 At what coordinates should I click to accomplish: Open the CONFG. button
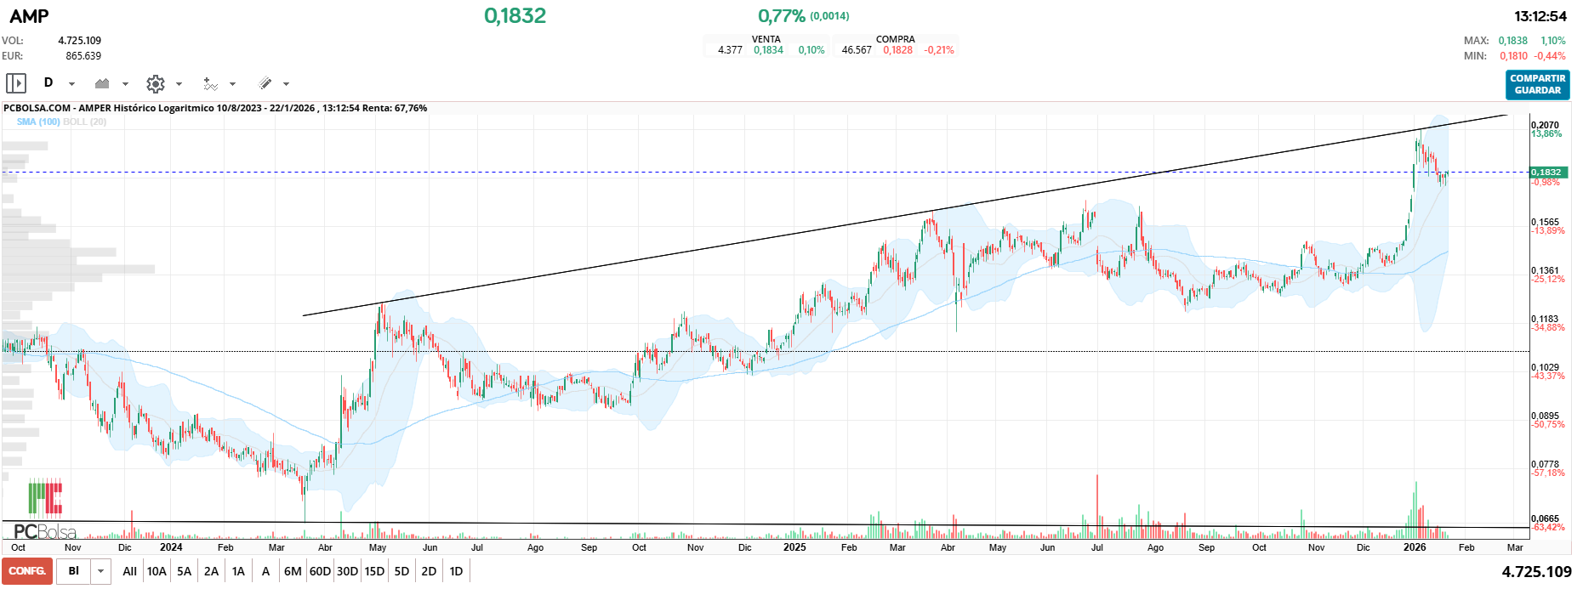coord(27,571)
